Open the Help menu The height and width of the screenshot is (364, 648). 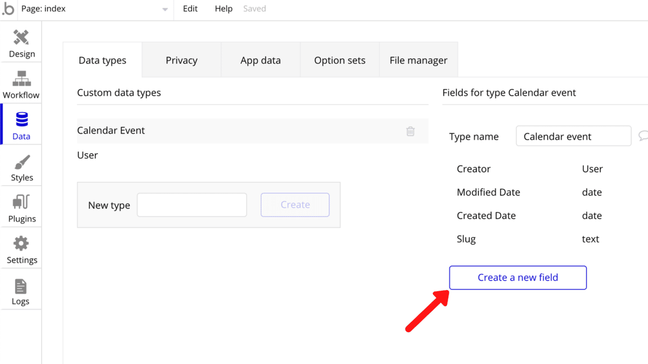pos(224,9)
